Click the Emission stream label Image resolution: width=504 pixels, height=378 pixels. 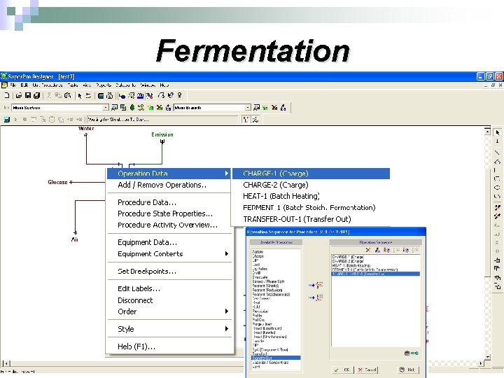[162, 134]
